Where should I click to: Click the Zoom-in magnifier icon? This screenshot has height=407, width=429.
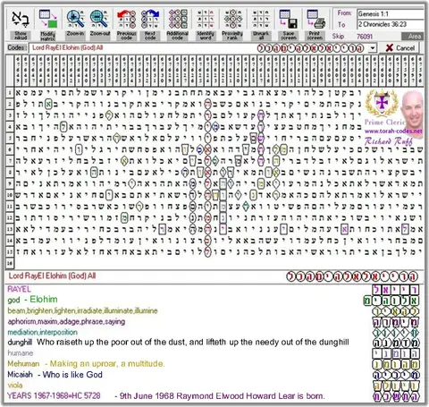(75, 19)
